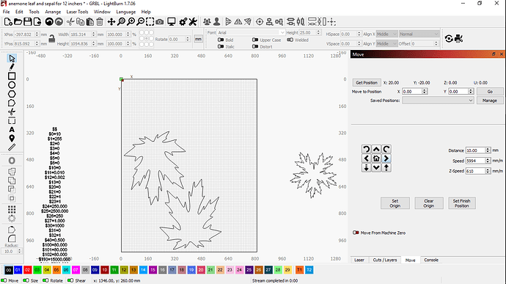Click the Speed value stepper arrows

(488, 161)
